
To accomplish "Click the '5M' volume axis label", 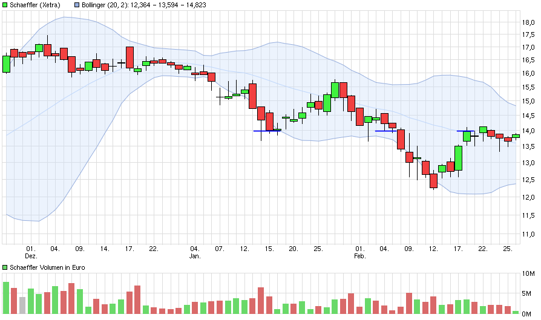I will [x=527, y=293].
